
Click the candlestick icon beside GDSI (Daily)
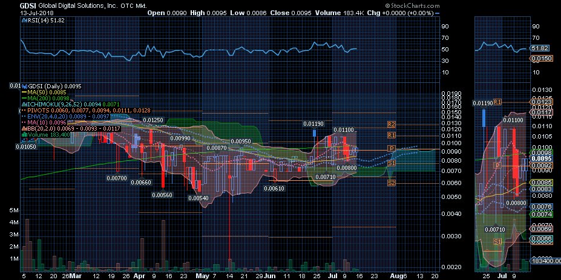tap(25, 86)
